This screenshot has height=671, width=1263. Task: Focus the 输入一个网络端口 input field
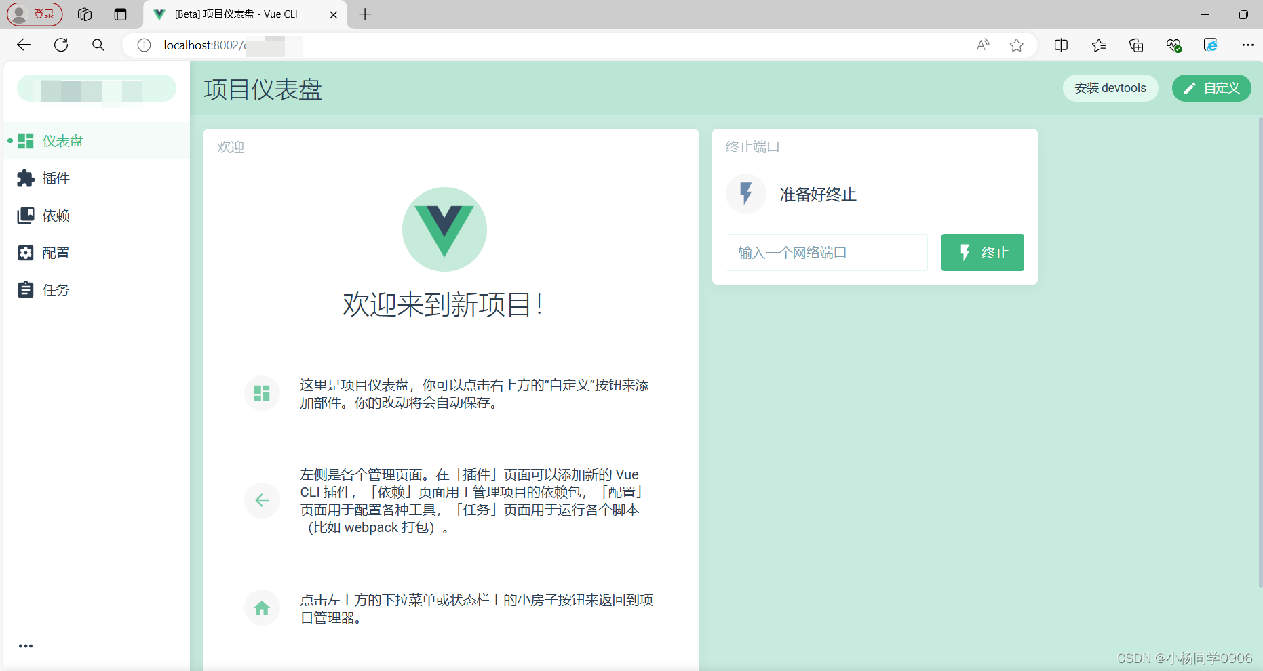click(x=826, y=253)
